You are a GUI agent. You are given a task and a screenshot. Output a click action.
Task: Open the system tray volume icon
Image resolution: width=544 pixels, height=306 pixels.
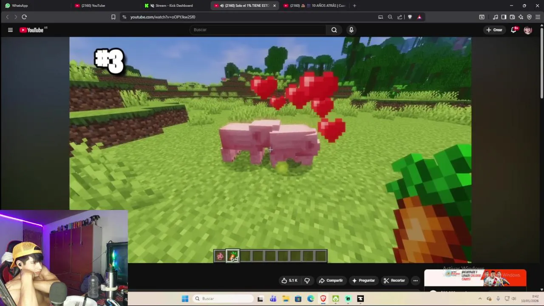514,299
